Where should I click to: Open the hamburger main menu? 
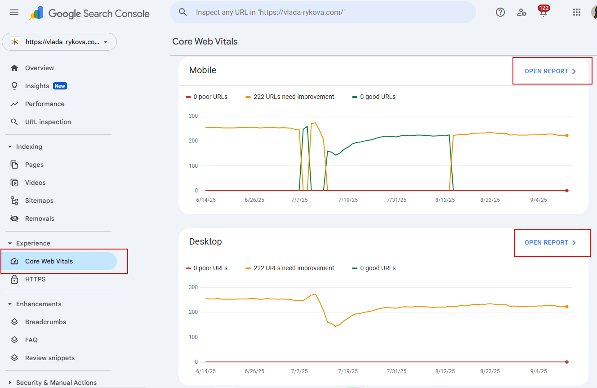pos(14,12)
